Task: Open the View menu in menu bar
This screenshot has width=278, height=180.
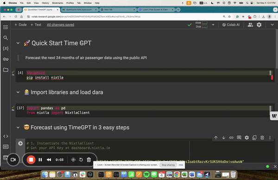Action: point(36,3)
